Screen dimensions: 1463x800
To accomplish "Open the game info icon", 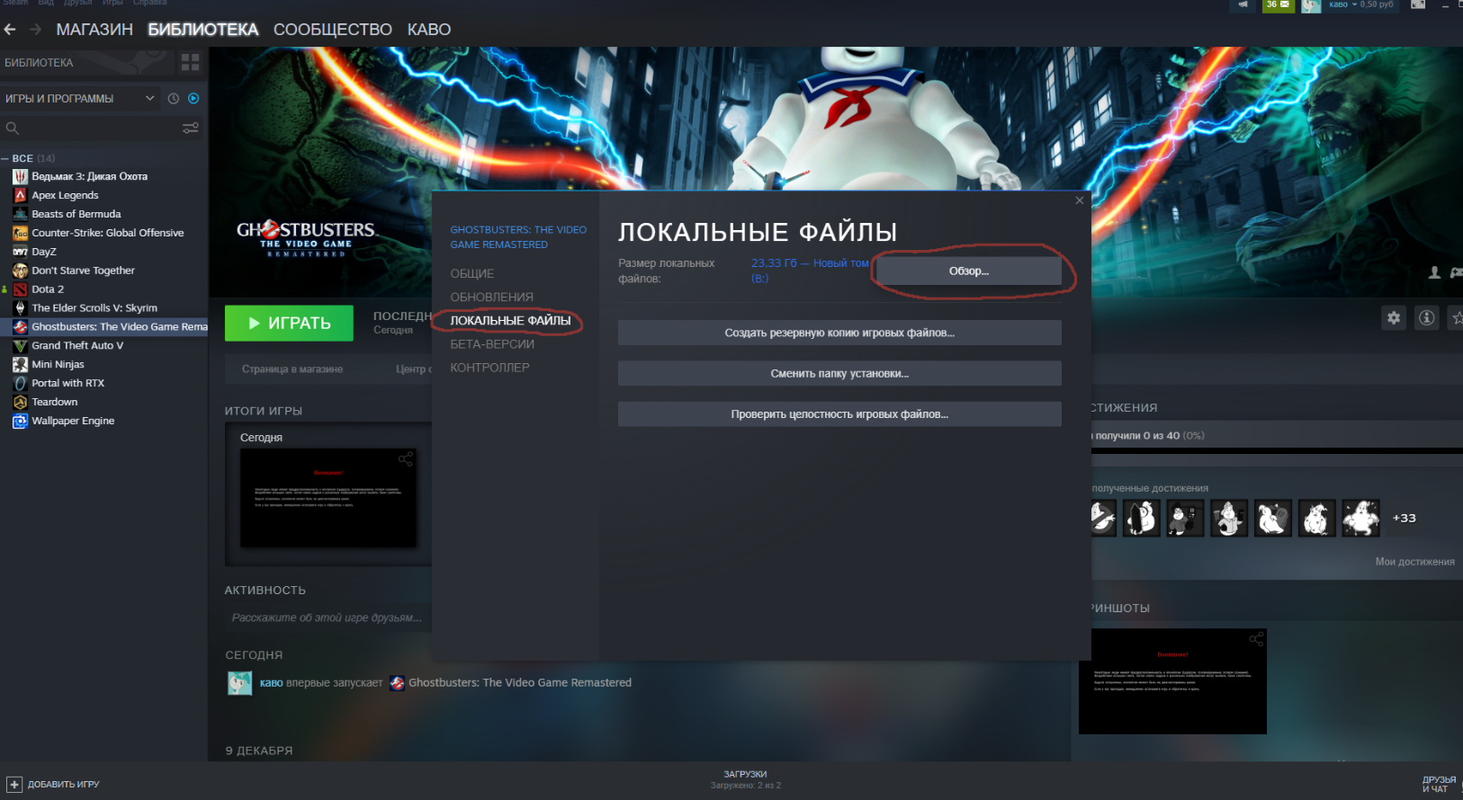I will tap(1427, 317).
